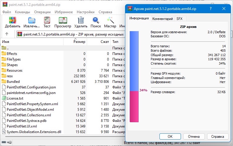Run the Тест (Test) archive tool

(x=47, y=20)
